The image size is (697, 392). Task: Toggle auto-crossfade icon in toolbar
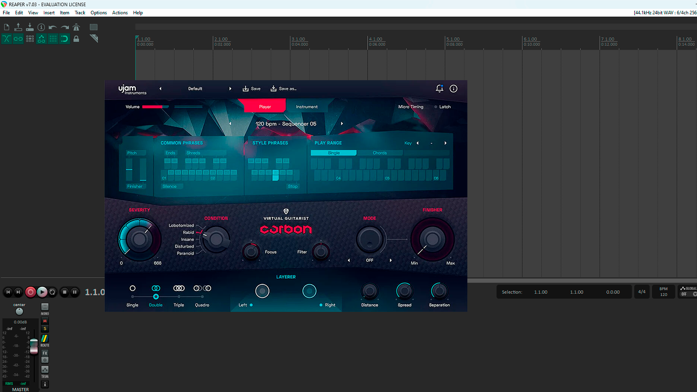click(7, 39)
